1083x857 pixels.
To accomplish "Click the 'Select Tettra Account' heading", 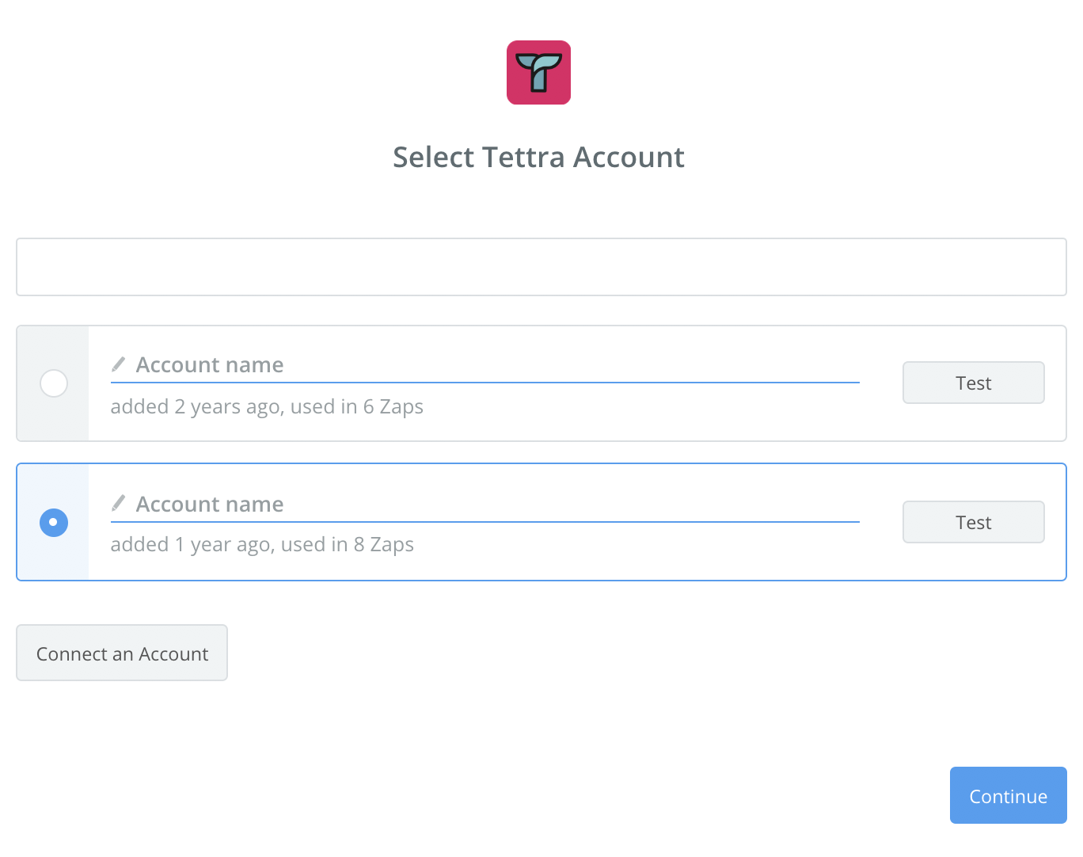I will tap(538, 158).
